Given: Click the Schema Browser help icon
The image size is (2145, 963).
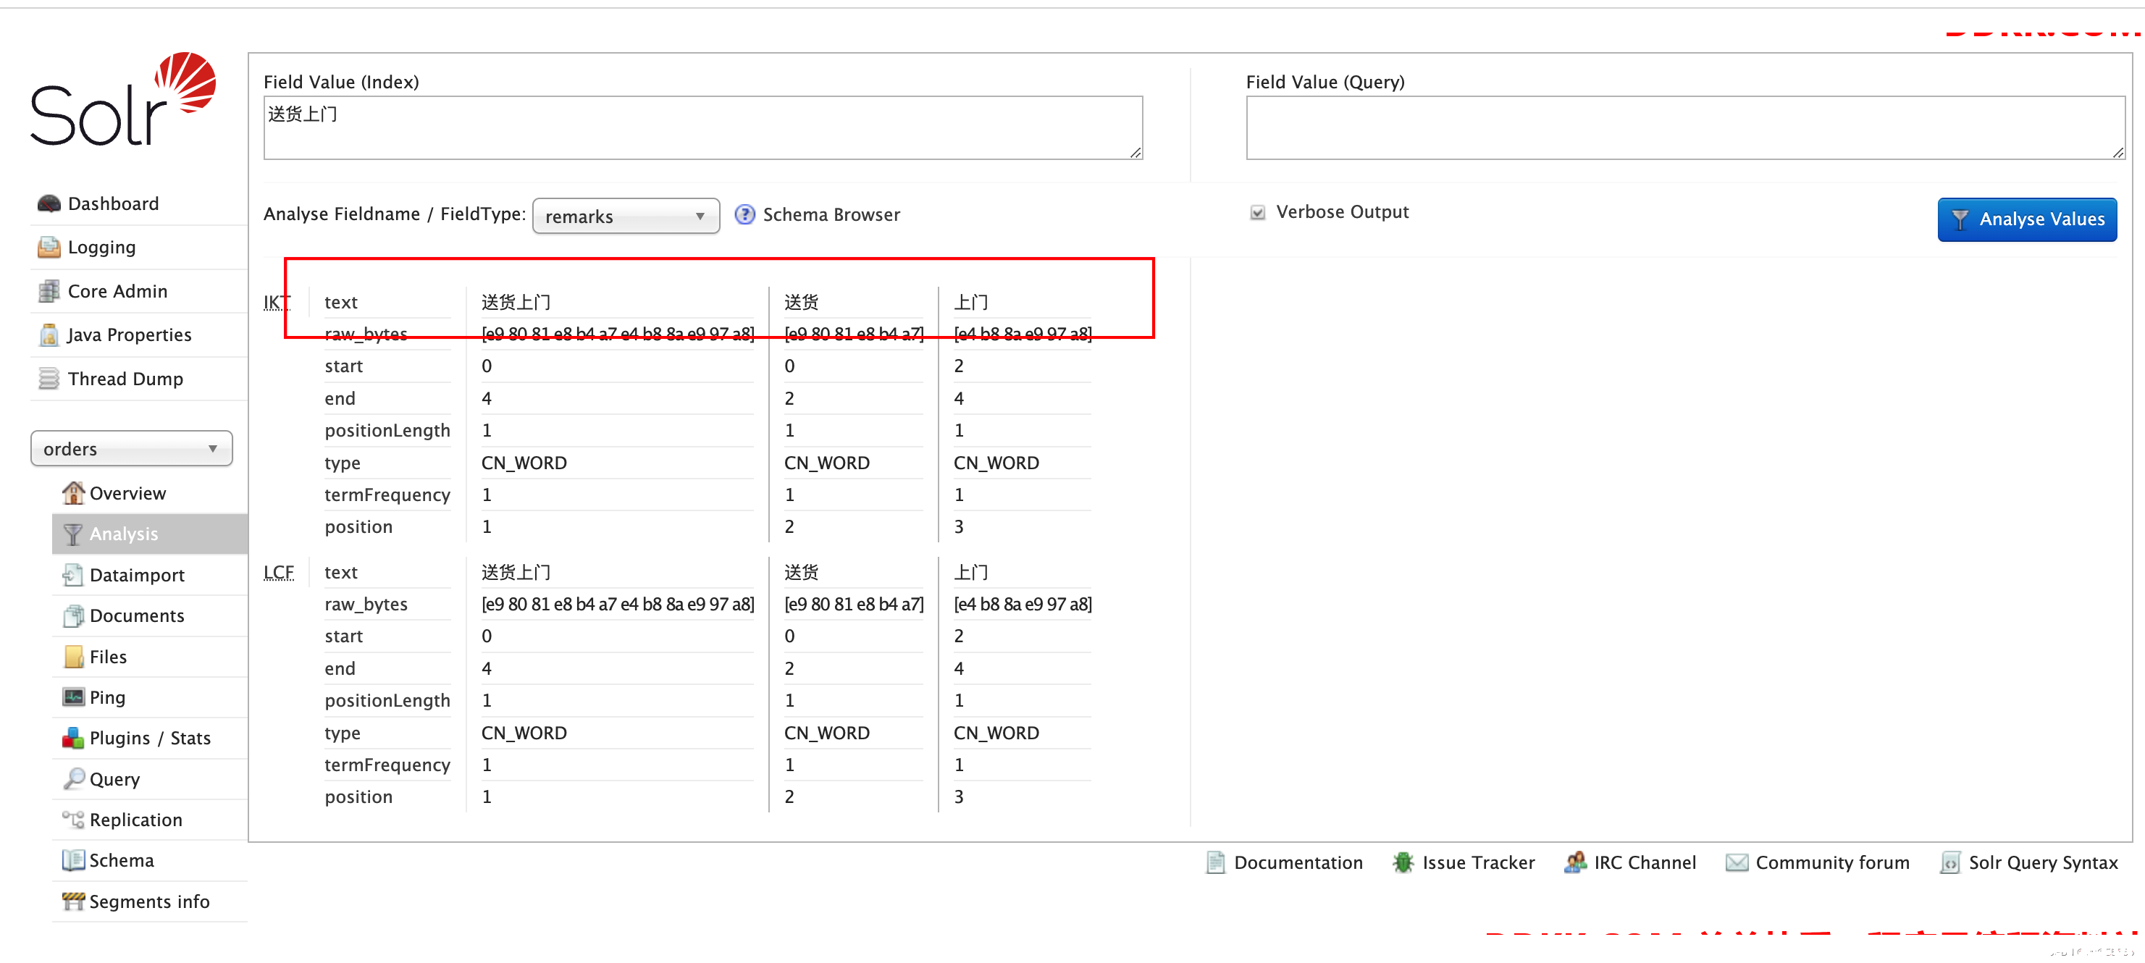Looking at the screenshot, I should [x=744, y=215].
